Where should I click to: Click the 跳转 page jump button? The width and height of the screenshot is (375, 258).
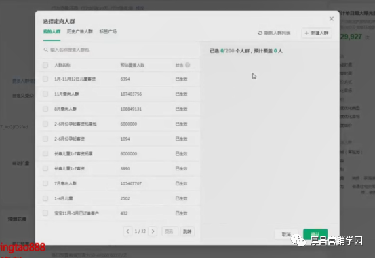tap(187, 232)
